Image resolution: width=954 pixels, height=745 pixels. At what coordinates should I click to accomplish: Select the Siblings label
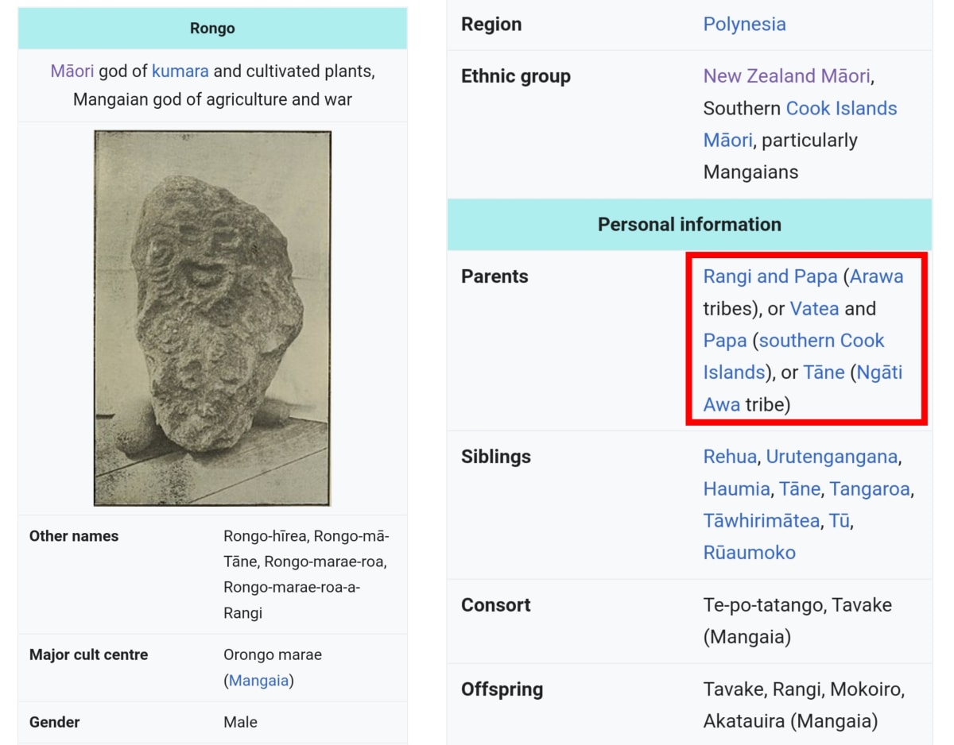point(496,457)
